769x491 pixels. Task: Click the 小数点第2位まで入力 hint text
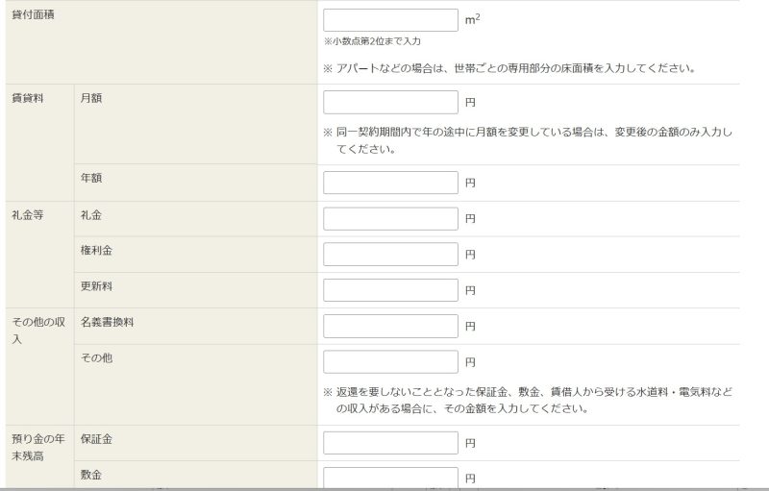pos(372,41)
